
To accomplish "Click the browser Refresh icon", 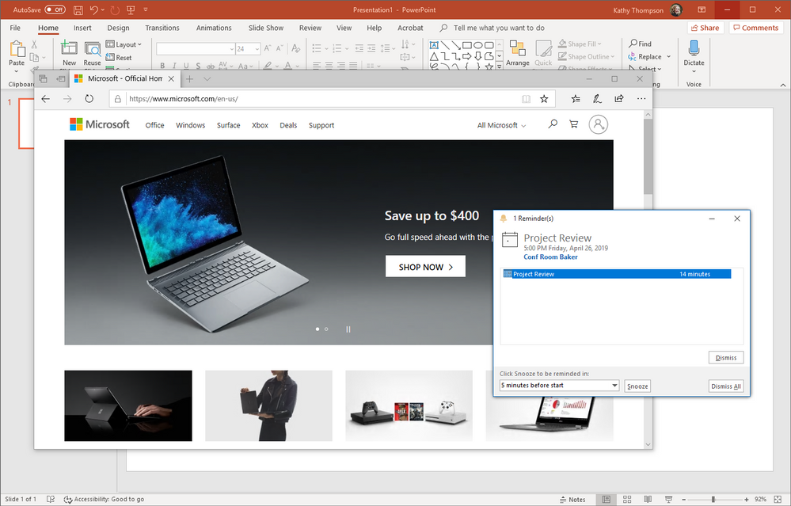I will pyautogui.click(x=89, y=99).
